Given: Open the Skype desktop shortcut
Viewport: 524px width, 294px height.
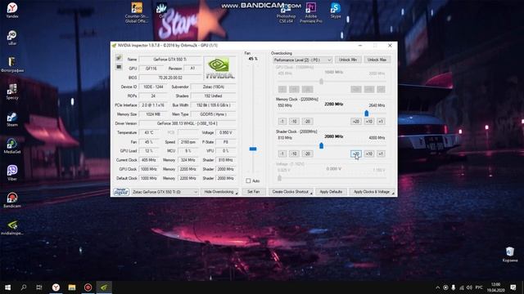Looking at the screenshot, I should [336, 10].
